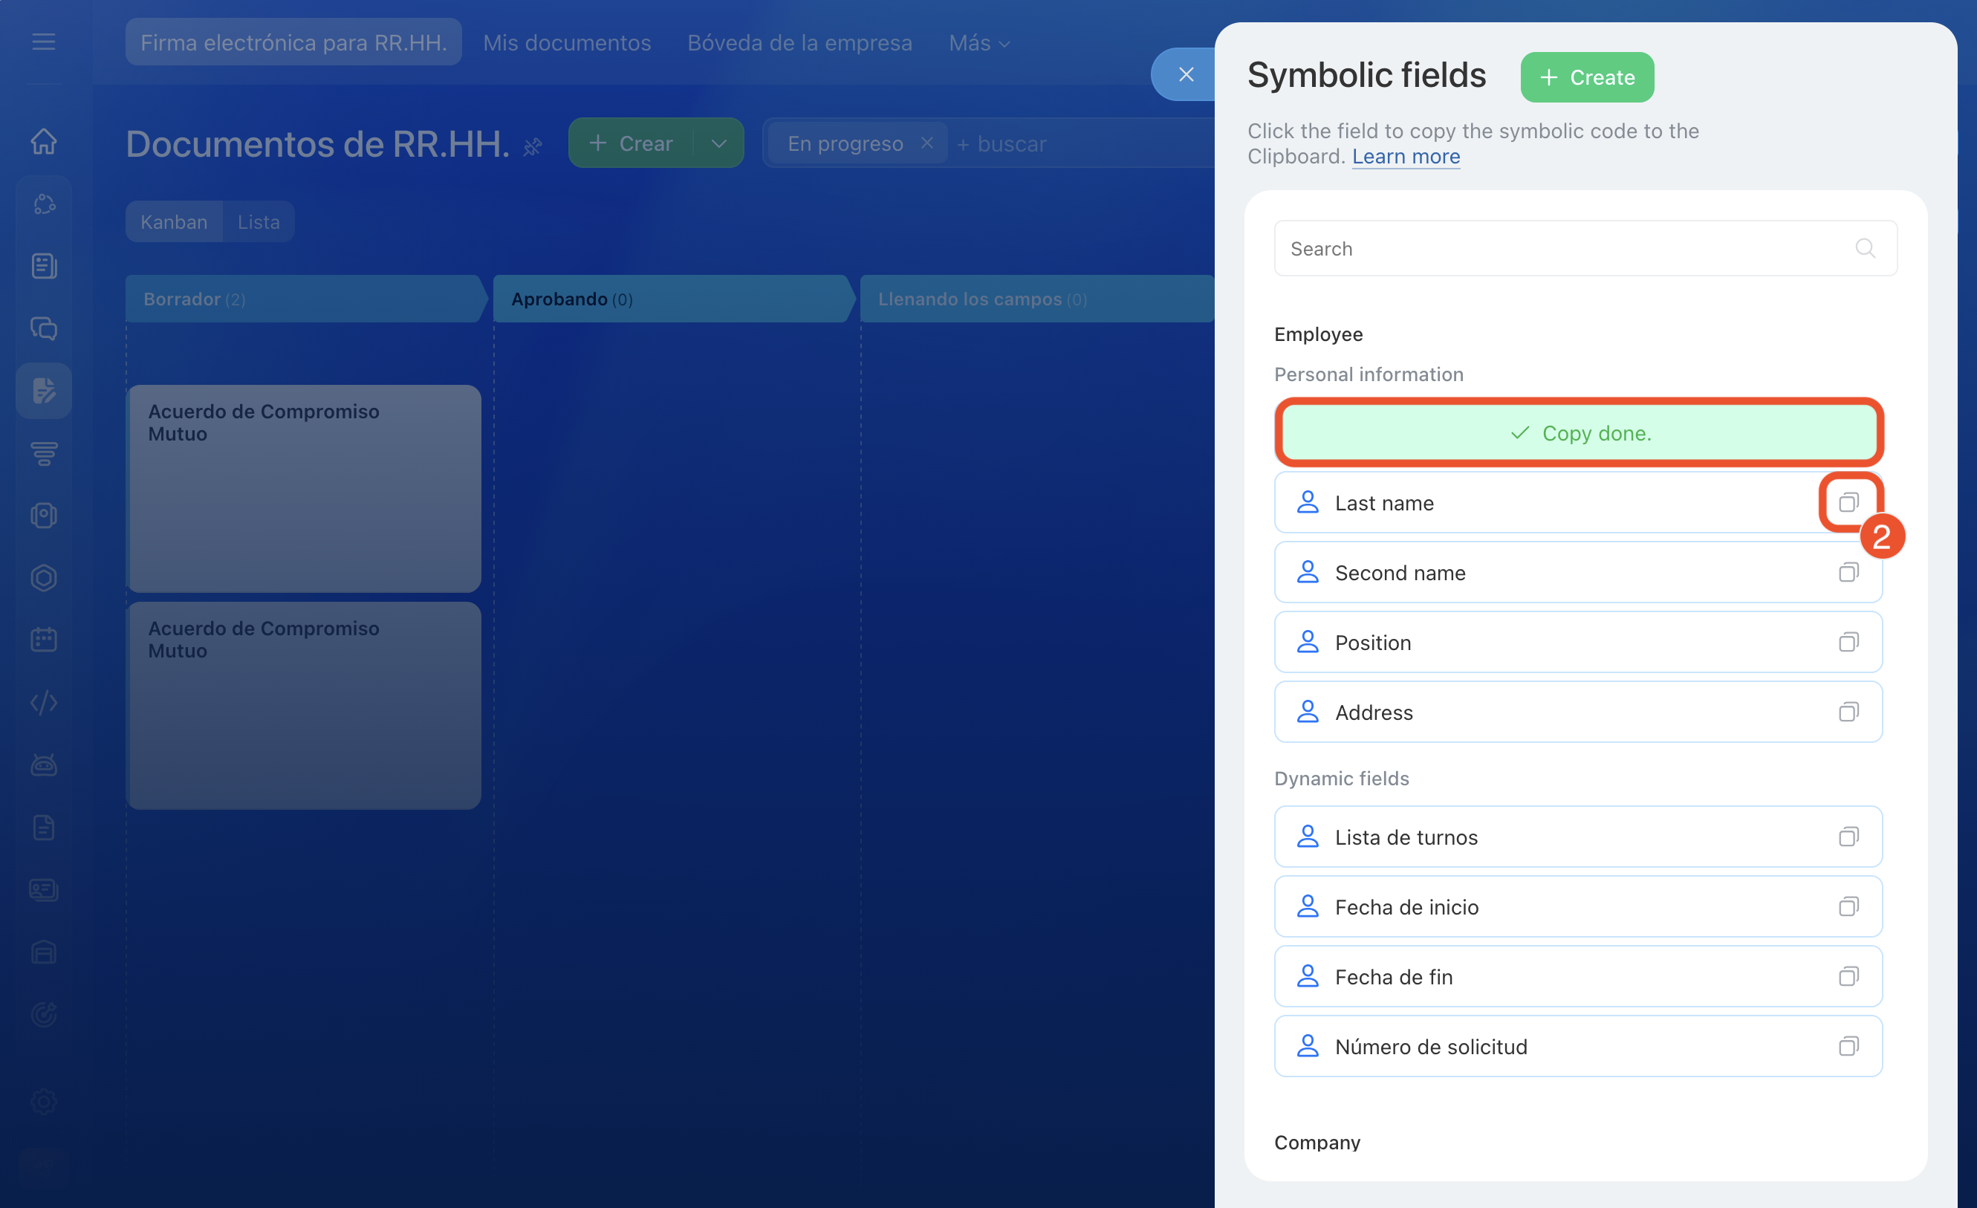Open the developer code icon in sidebar
This screenshot has width=1977, height=1208.
[44, 703]
